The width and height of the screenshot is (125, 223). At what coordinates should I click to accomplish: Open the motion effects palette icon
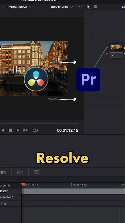click(20, 172)
